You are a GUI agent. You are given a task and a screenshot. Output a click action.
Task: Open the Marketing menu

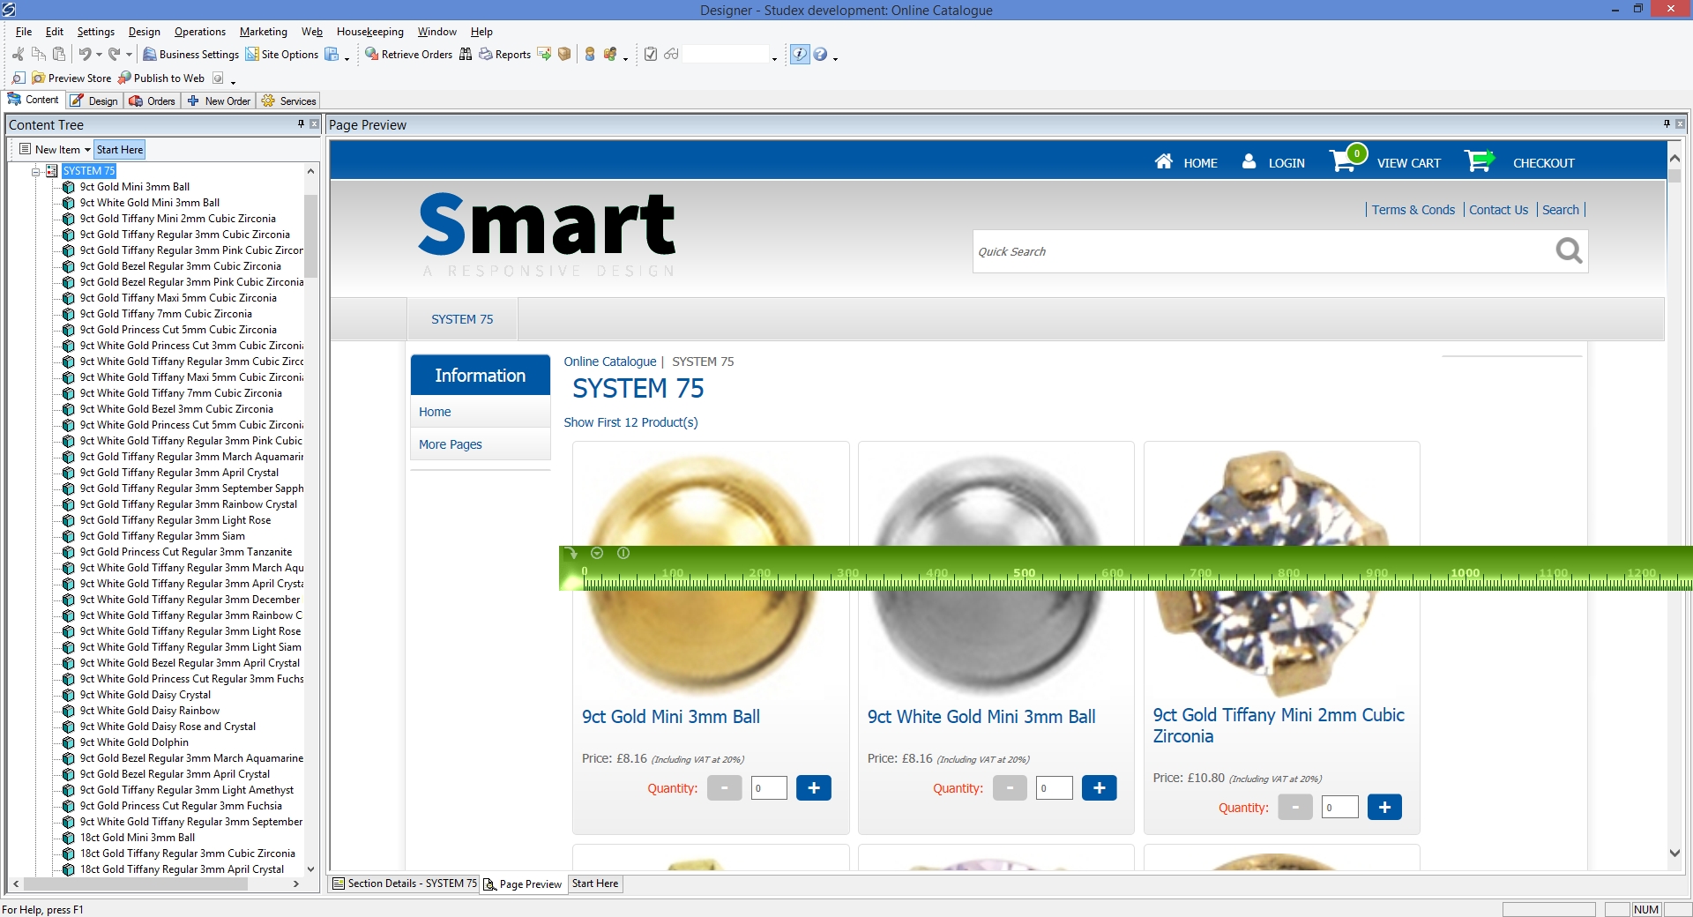[x=263, y=32]
